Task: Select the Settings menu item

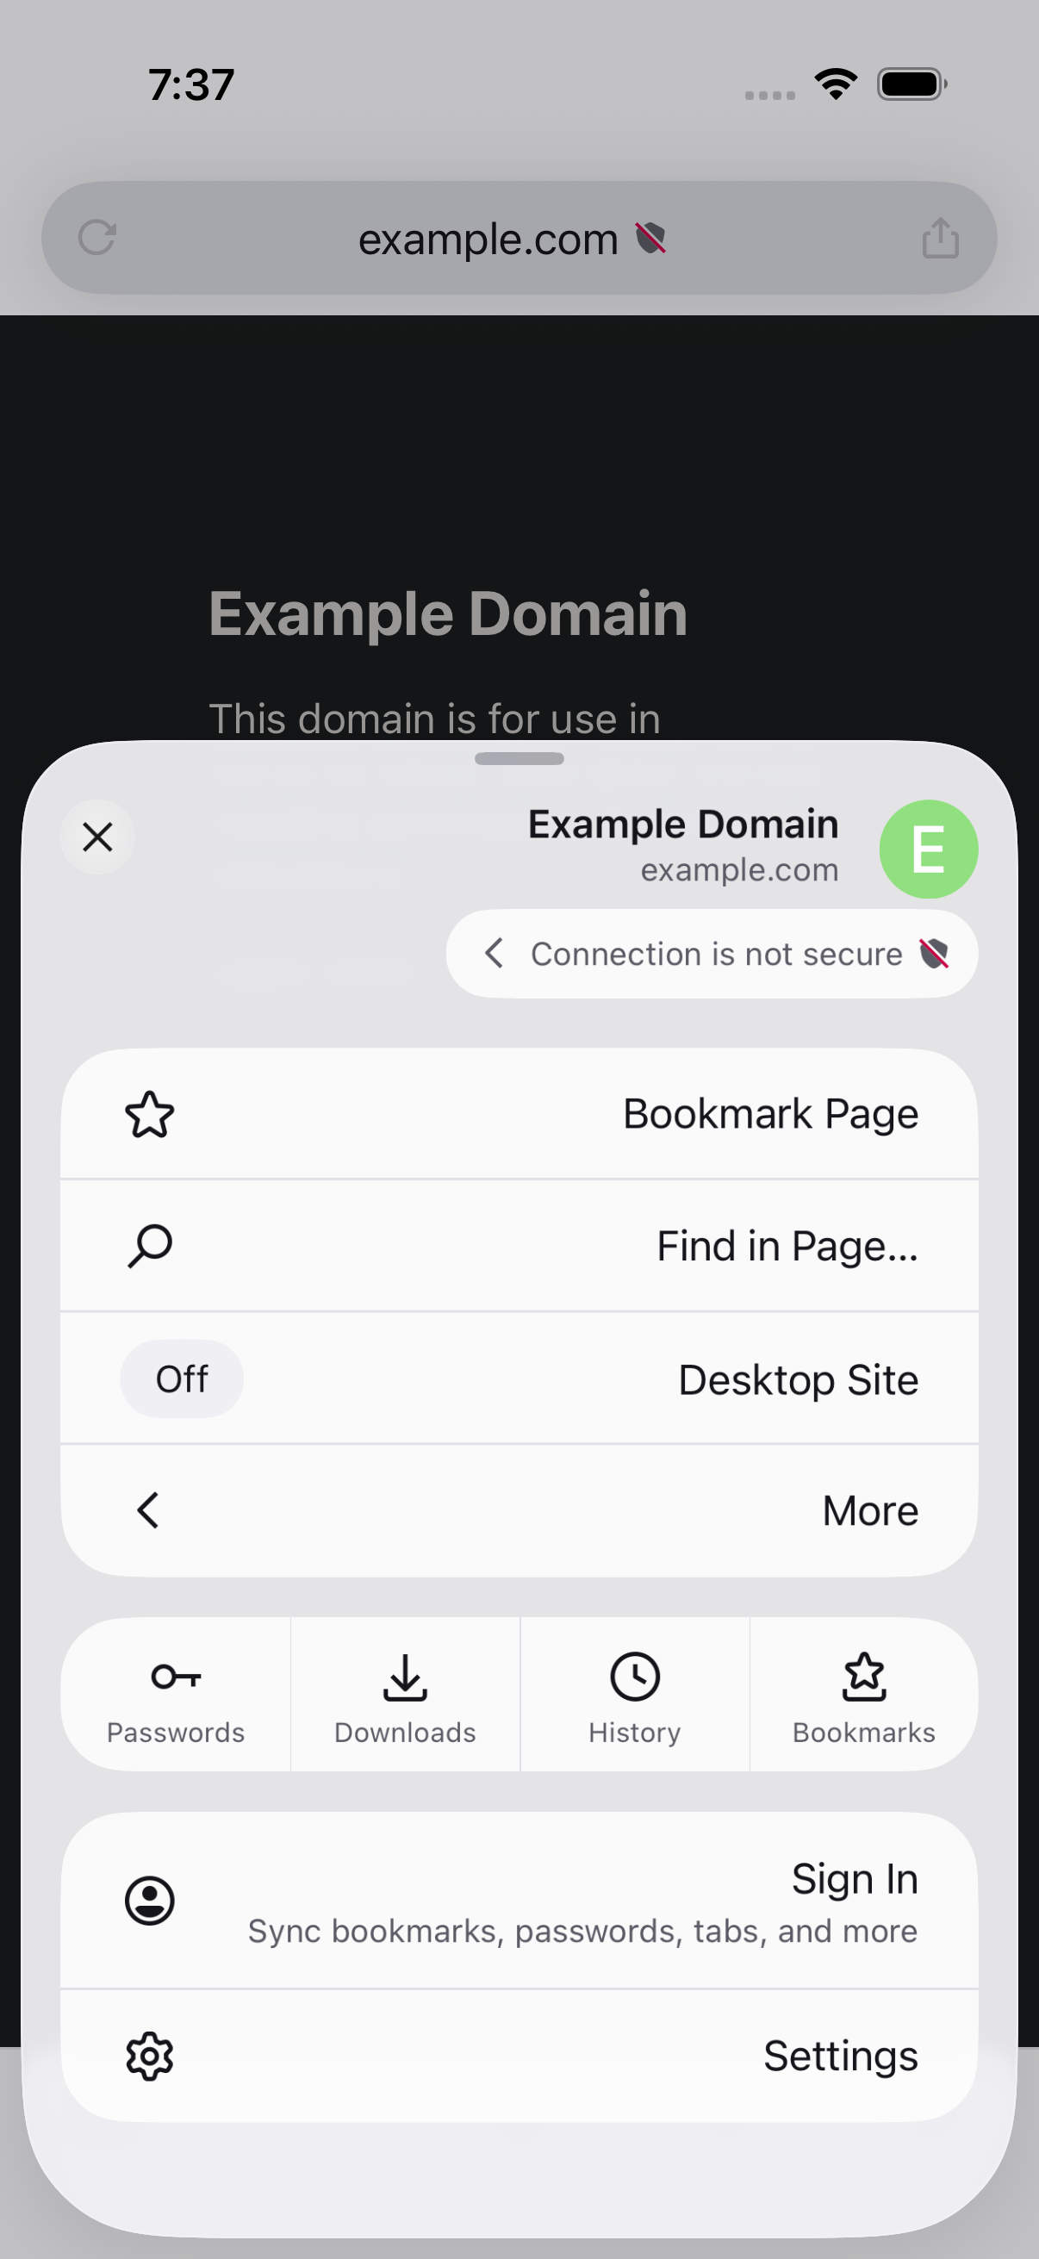Action: (x=519, y=2057)
